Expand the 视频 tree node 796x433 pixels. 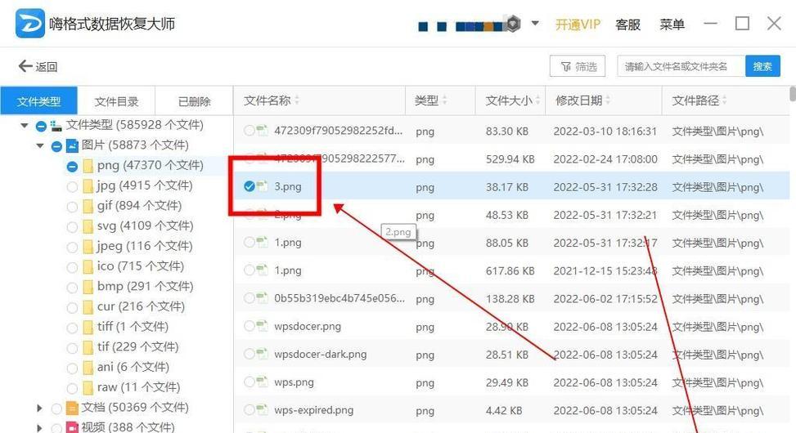point(39,427)
